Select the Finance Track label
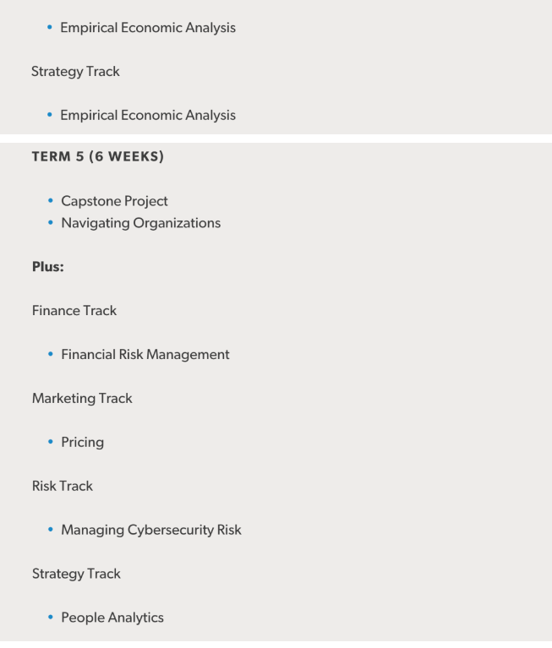This screenshot has width=552, height=648. click(x=74, y=311)
